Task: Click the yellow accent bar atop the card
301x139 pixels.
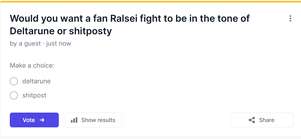Action: click(150, 1)
